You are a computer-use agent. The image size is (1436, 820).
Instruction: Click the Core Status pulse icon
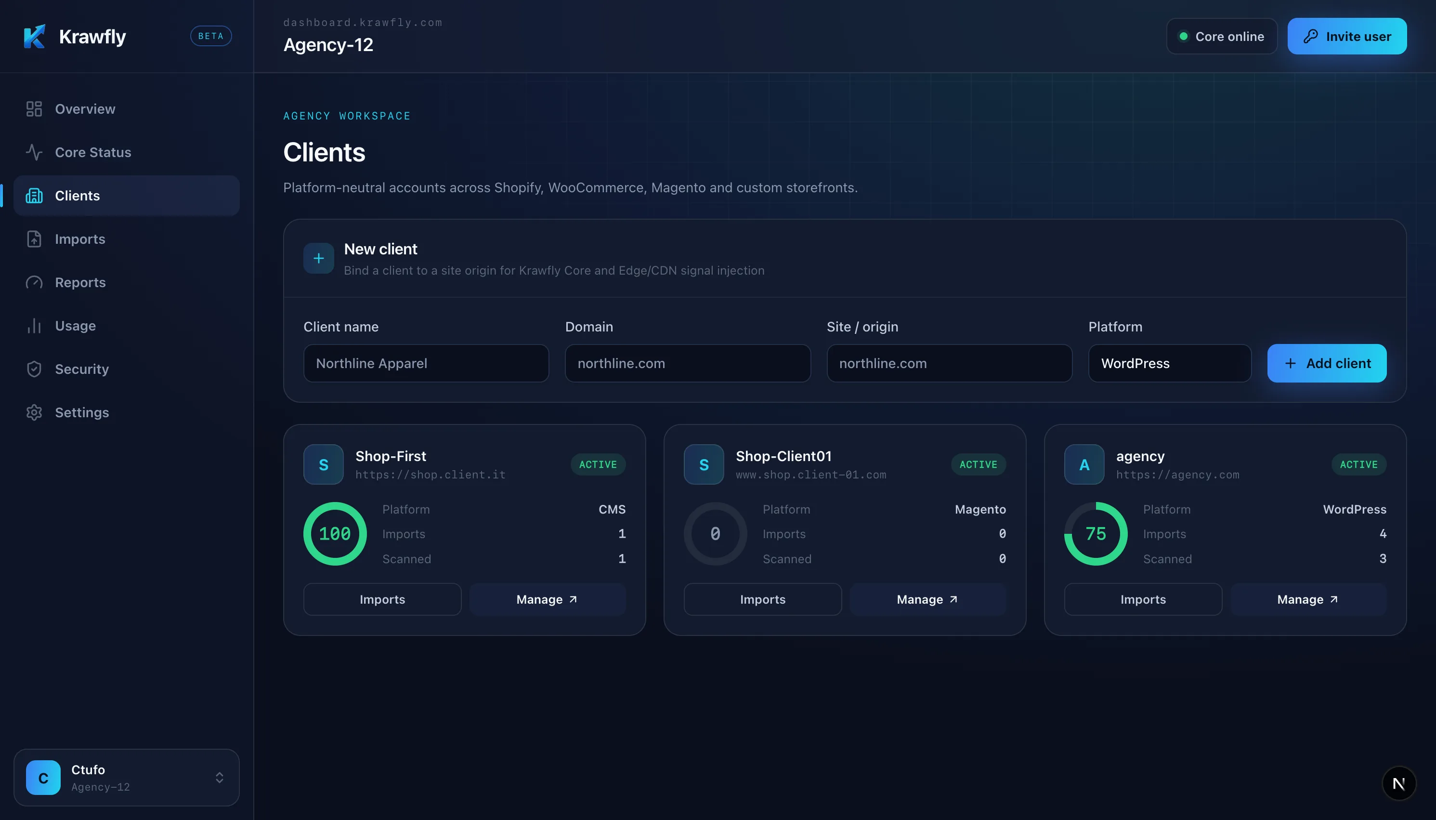pyautogui.click(x=34, y=152)
